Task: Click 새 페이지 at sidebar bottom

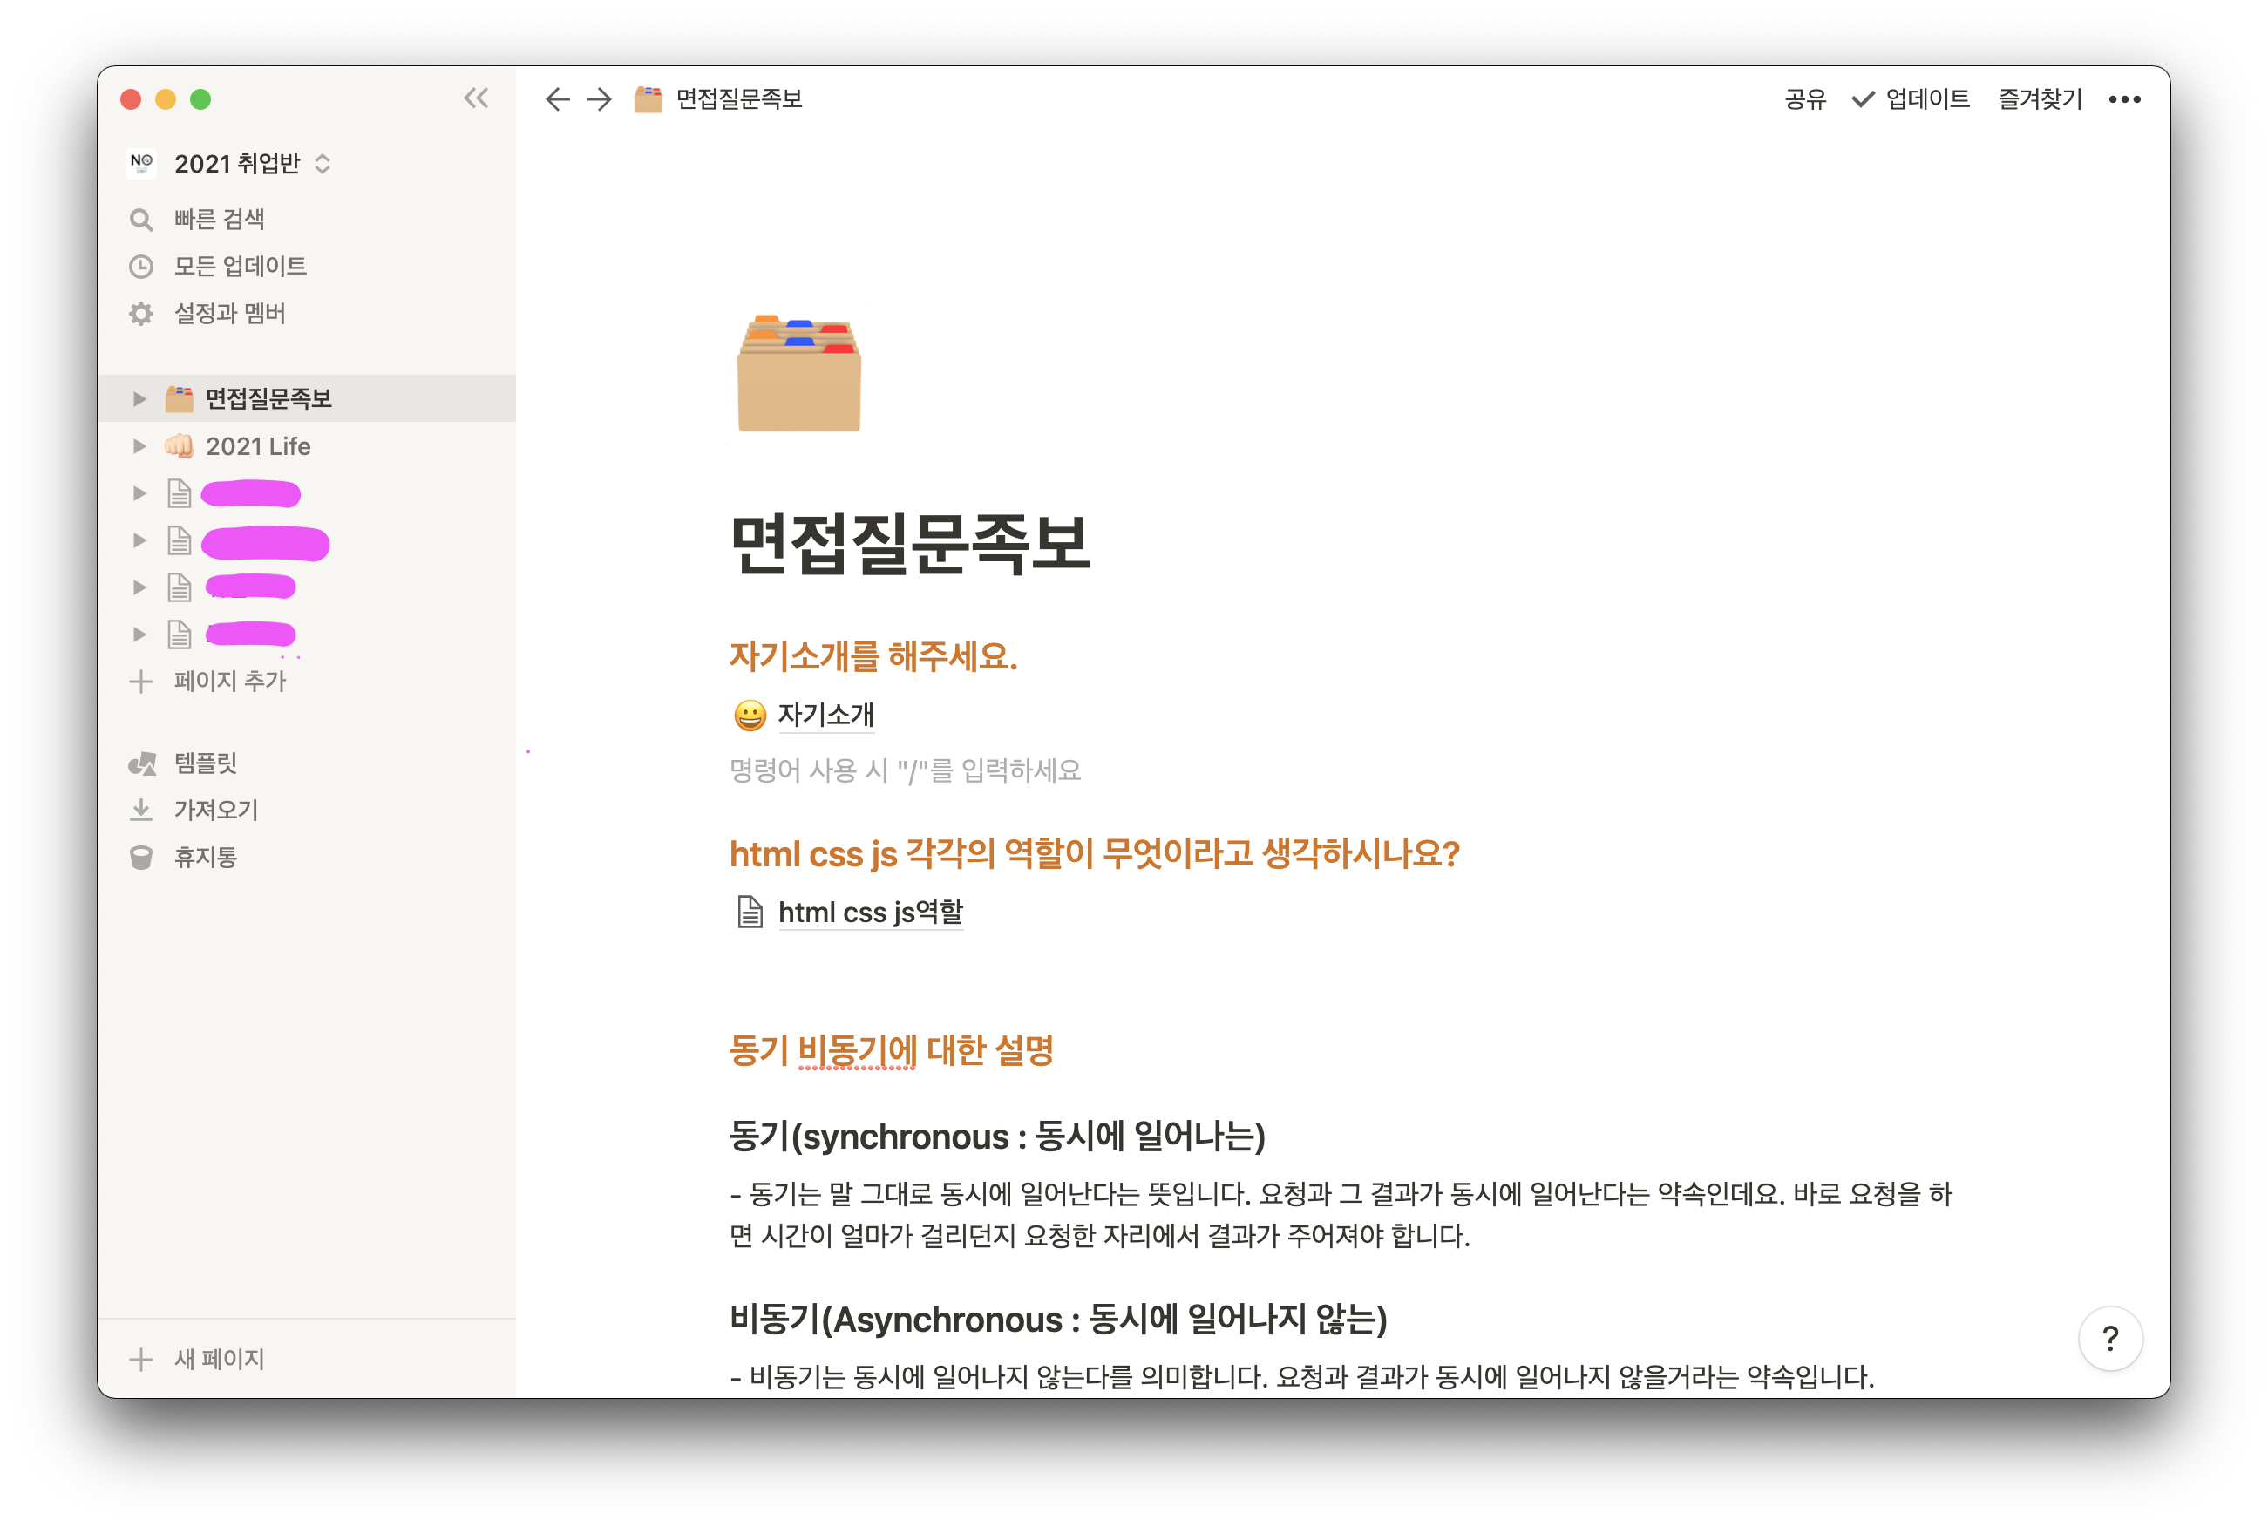Action: pos(218,1359)
